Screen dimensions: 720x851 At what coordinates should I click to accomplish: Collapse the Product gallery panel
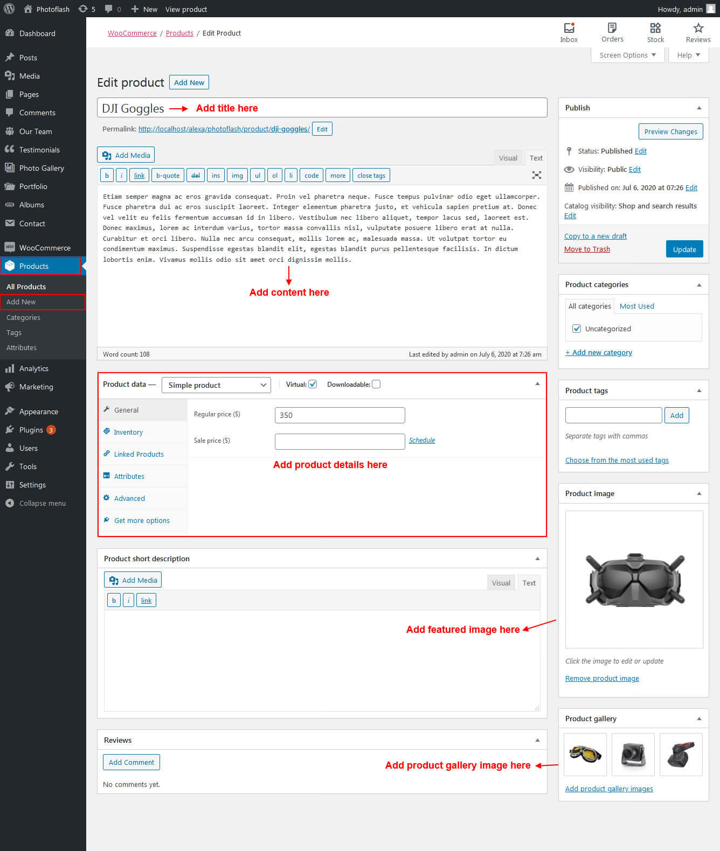tap(699, 719)
